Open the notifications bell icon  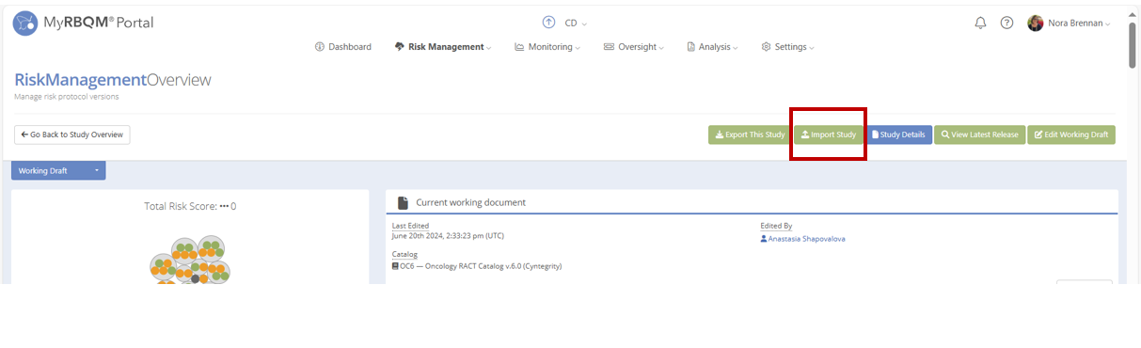pyautogui.click(x=980, y=23)
